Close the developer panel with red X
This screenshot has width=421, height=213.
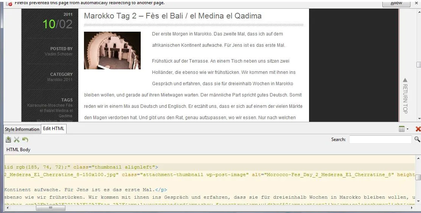coord(418,129)
